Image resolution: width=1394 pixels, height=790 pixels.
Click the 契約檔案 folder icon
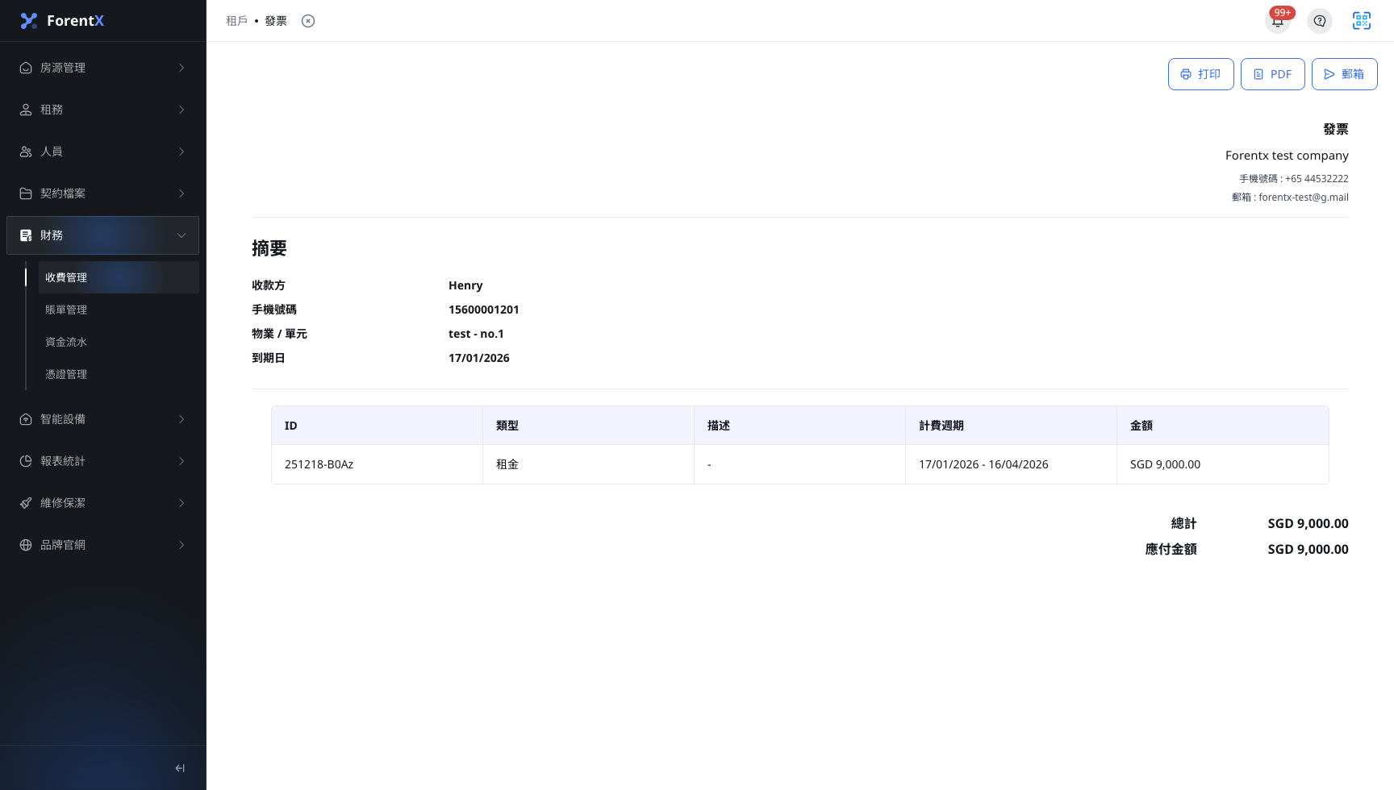[x=26, y=193]
